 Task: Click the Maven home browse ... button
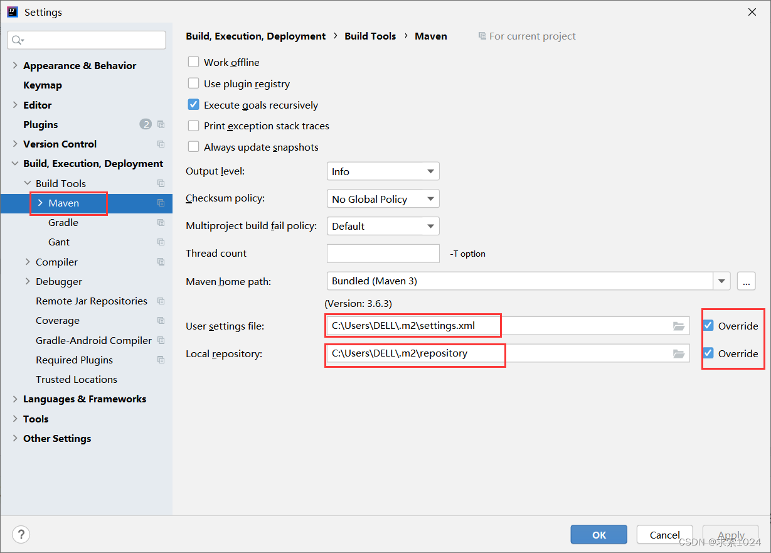pos(747,281)
